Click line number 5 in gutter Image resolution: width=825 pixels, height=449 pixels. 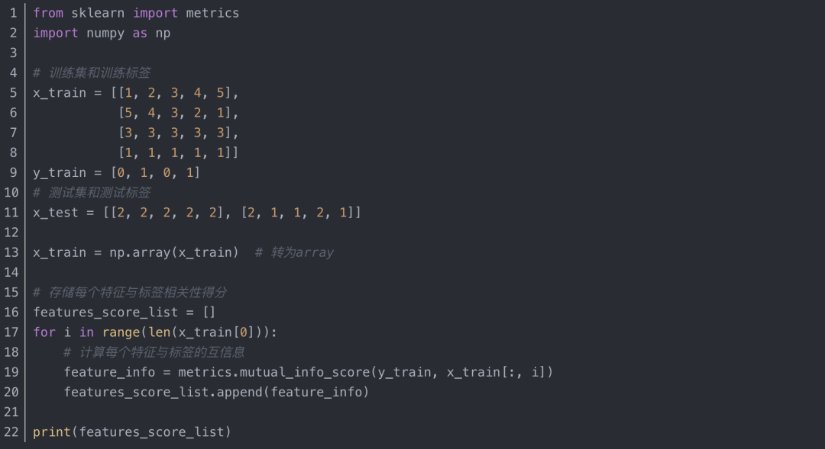[x=14, y=93]
